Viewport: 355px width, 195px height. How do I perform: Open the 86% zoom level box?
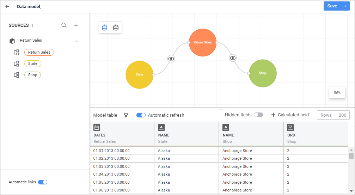click(x=337, y=93)
